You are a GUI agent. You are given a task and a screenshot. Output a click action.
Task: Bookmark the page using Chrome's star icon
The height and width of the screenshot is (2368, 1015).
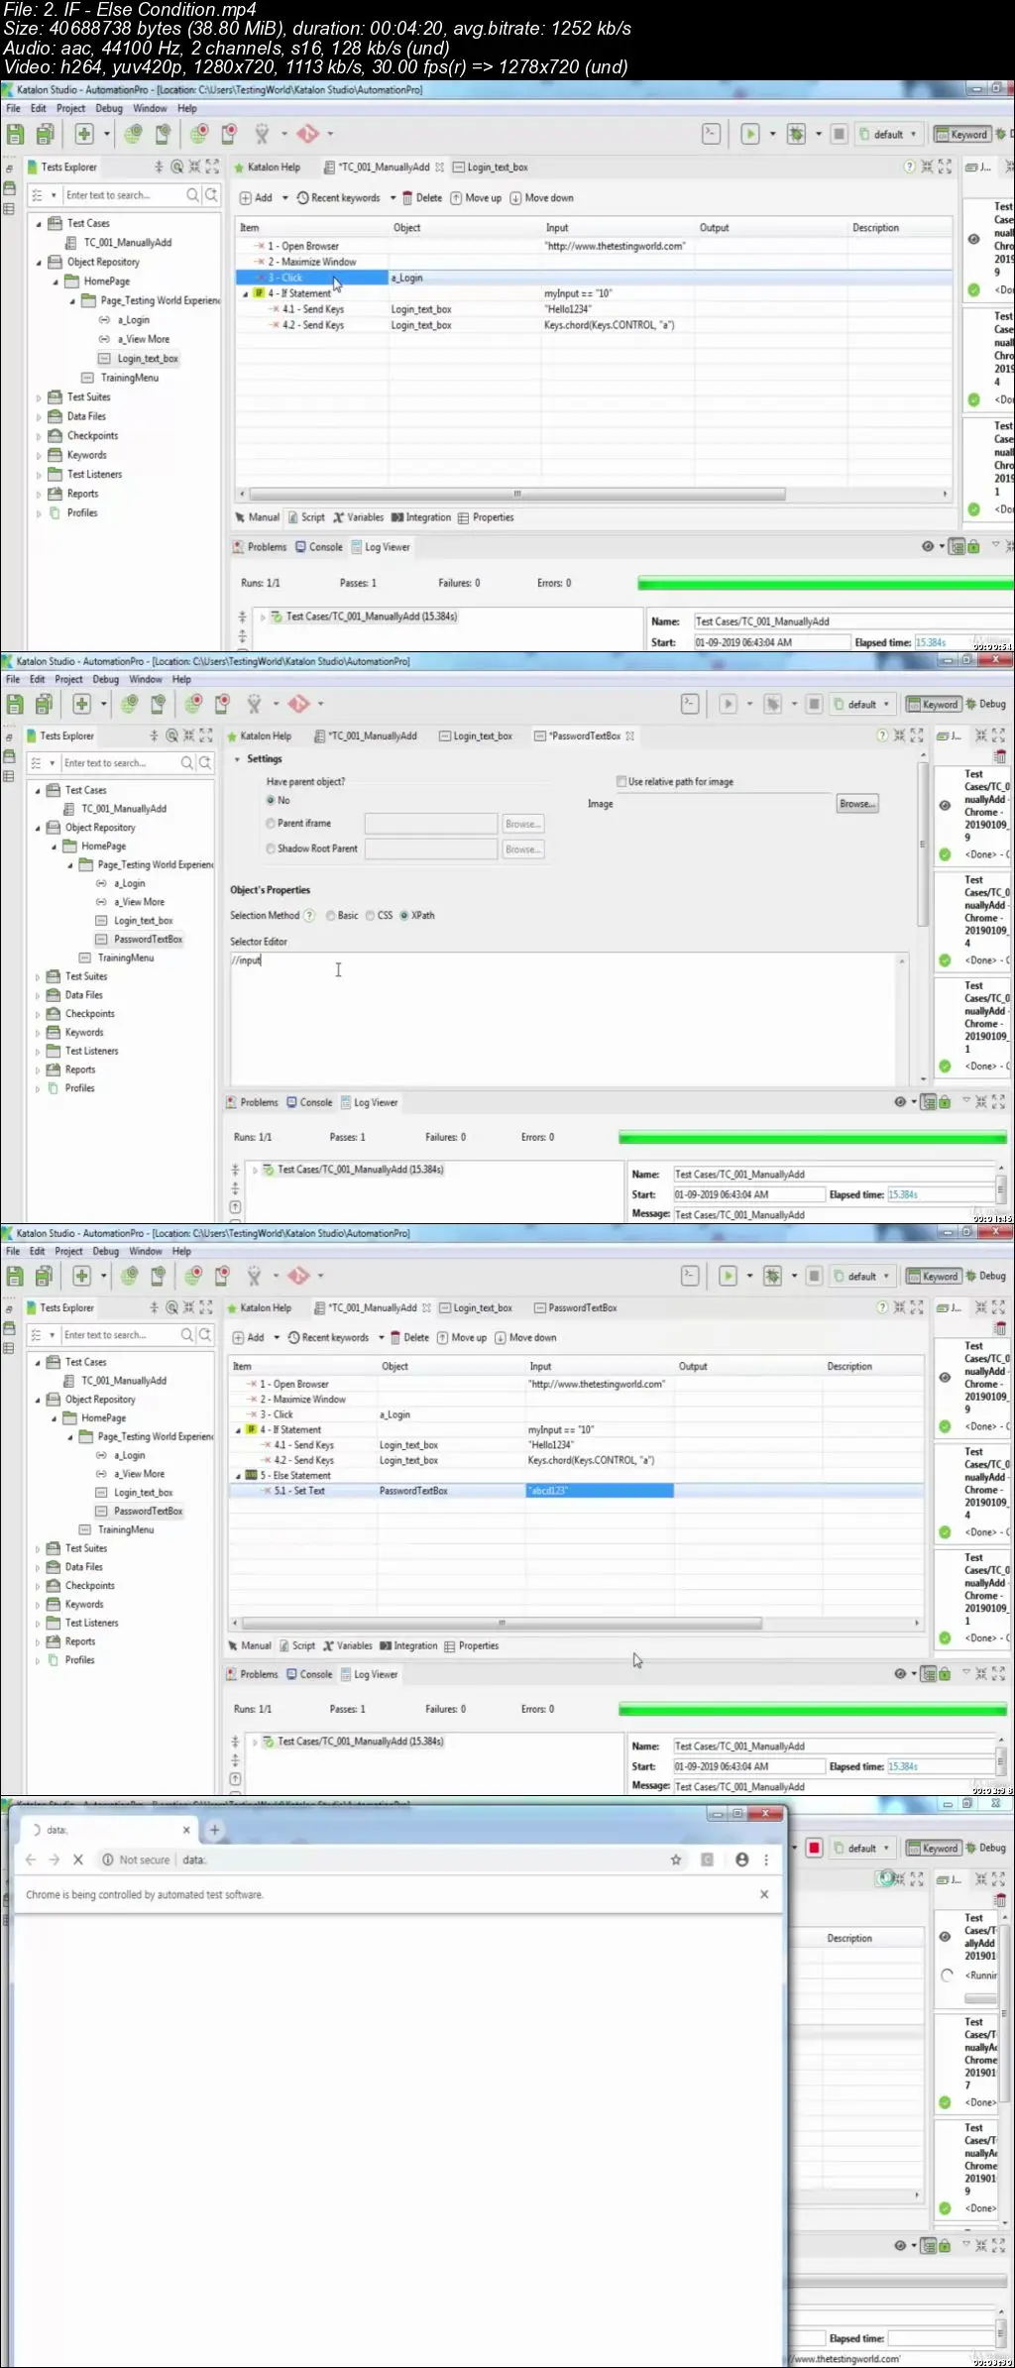[676, 1860]
